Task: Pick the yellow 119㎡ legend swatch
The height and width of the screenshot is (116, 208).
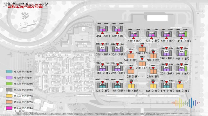Action: pyautogui.click(x=9, y=96)
